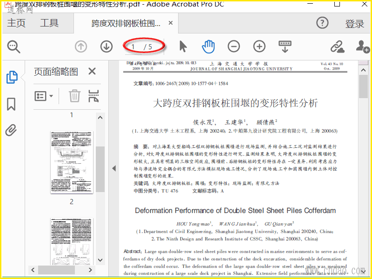The image size is (372, 279).
Task: Click the paper title 大跨度双排钢板桩围堰的变形特性分析
Action: [x=235, y=103]
